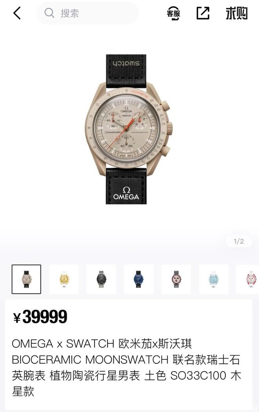Select the beige Jupiter watch thumbnail
259x412 pixels.
(26, 279)
